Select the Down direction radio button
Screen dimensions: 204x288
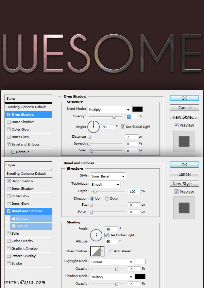[107, 198]
